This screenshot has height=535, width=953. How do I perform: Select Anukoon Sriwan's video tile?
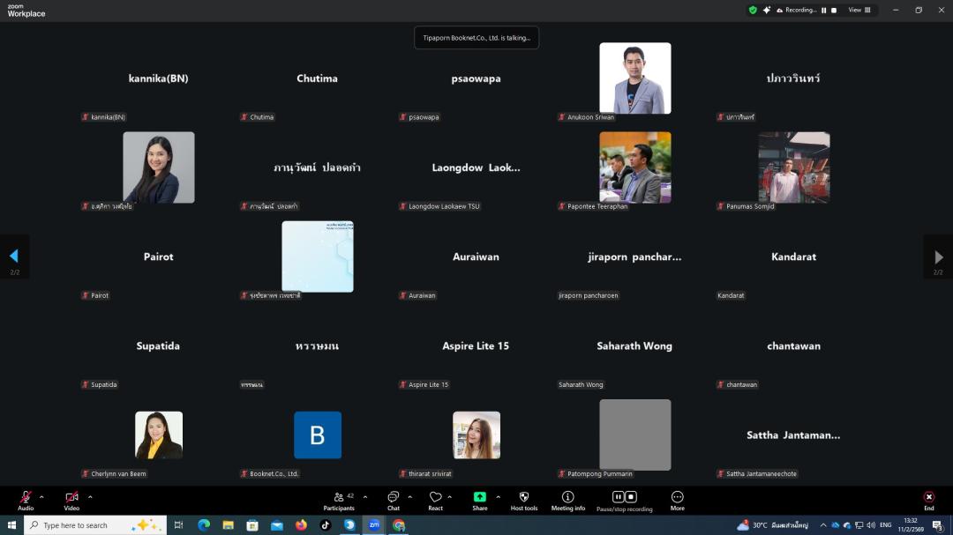pos(634,78)
